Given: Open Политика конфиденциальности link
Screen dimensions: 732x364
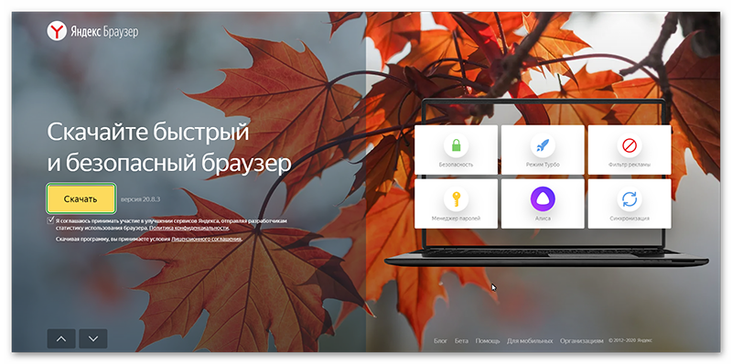Looking at the screenshot, I should coord(189,229).
